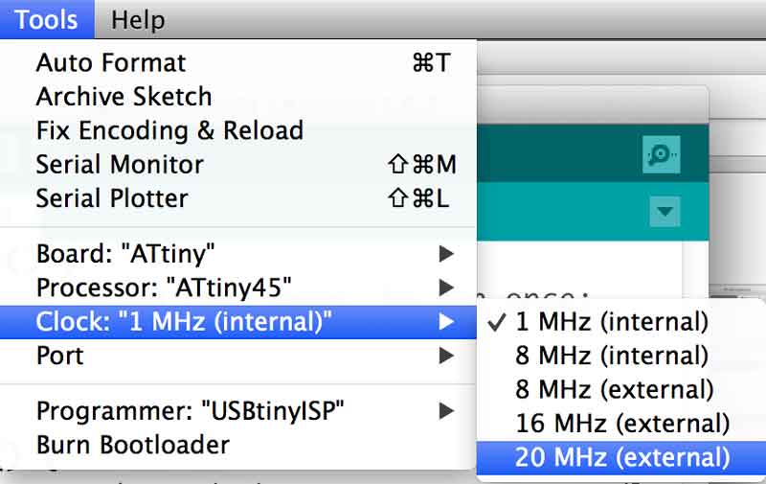The image size is (766, 484).
Task: Expand the Processor "ATtiny45" submenu
Action: [x=237, y=288]
